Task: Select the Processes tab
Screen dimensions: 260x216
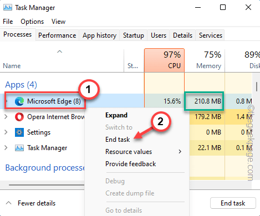Action: click(x=18, y=34)
